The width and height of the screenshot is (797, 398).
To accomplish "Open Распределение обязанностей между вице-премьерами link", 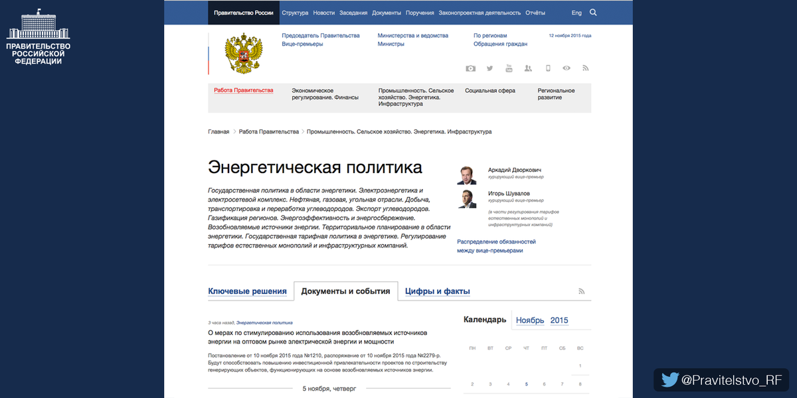I will [497, 246].
